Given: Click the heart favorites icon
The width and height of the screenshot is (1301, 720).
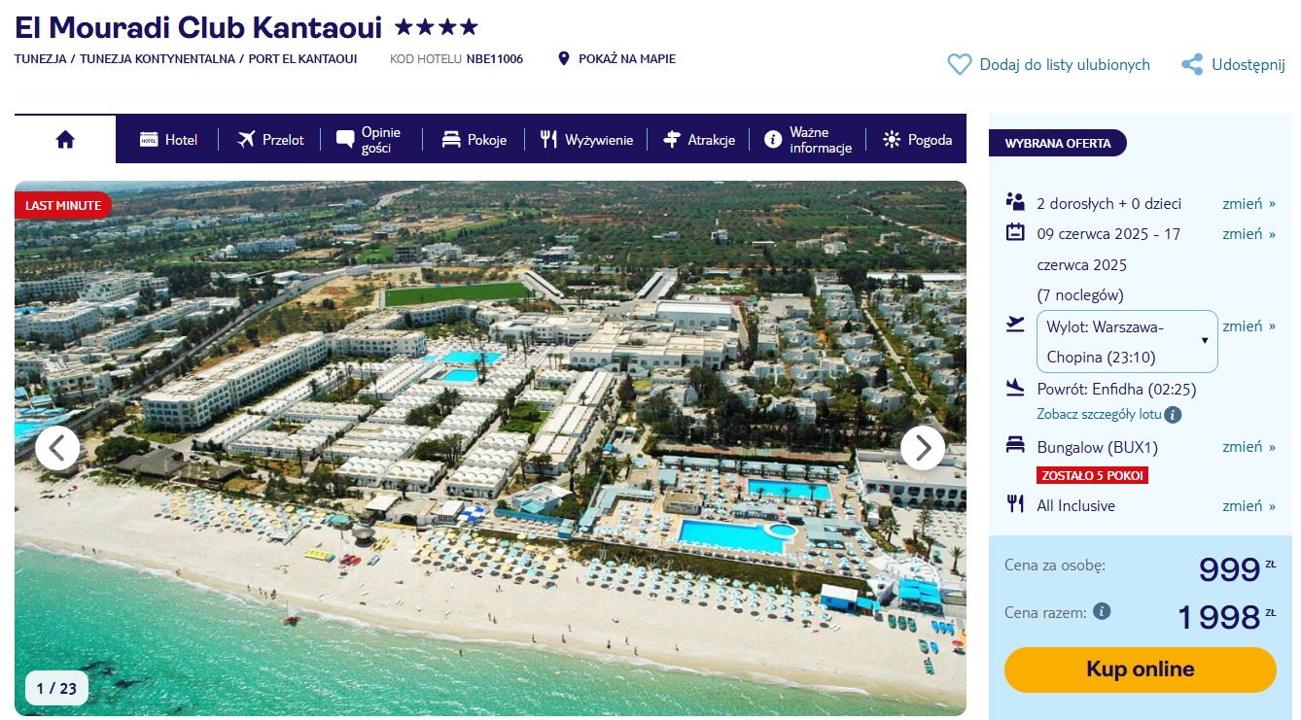Looking at the screenshot, I should (960, 65).
